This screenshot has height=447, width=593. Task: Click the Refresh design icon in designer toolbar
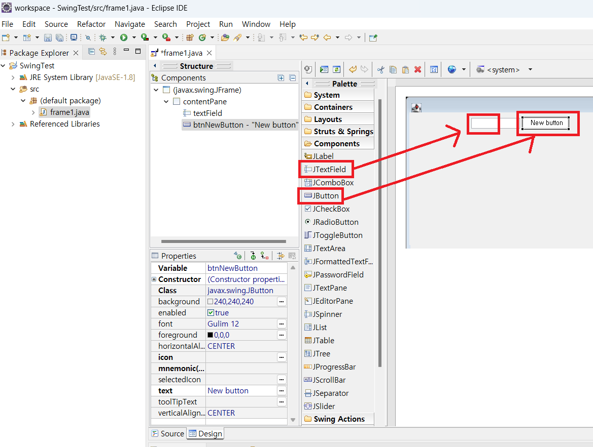point(337,69)
